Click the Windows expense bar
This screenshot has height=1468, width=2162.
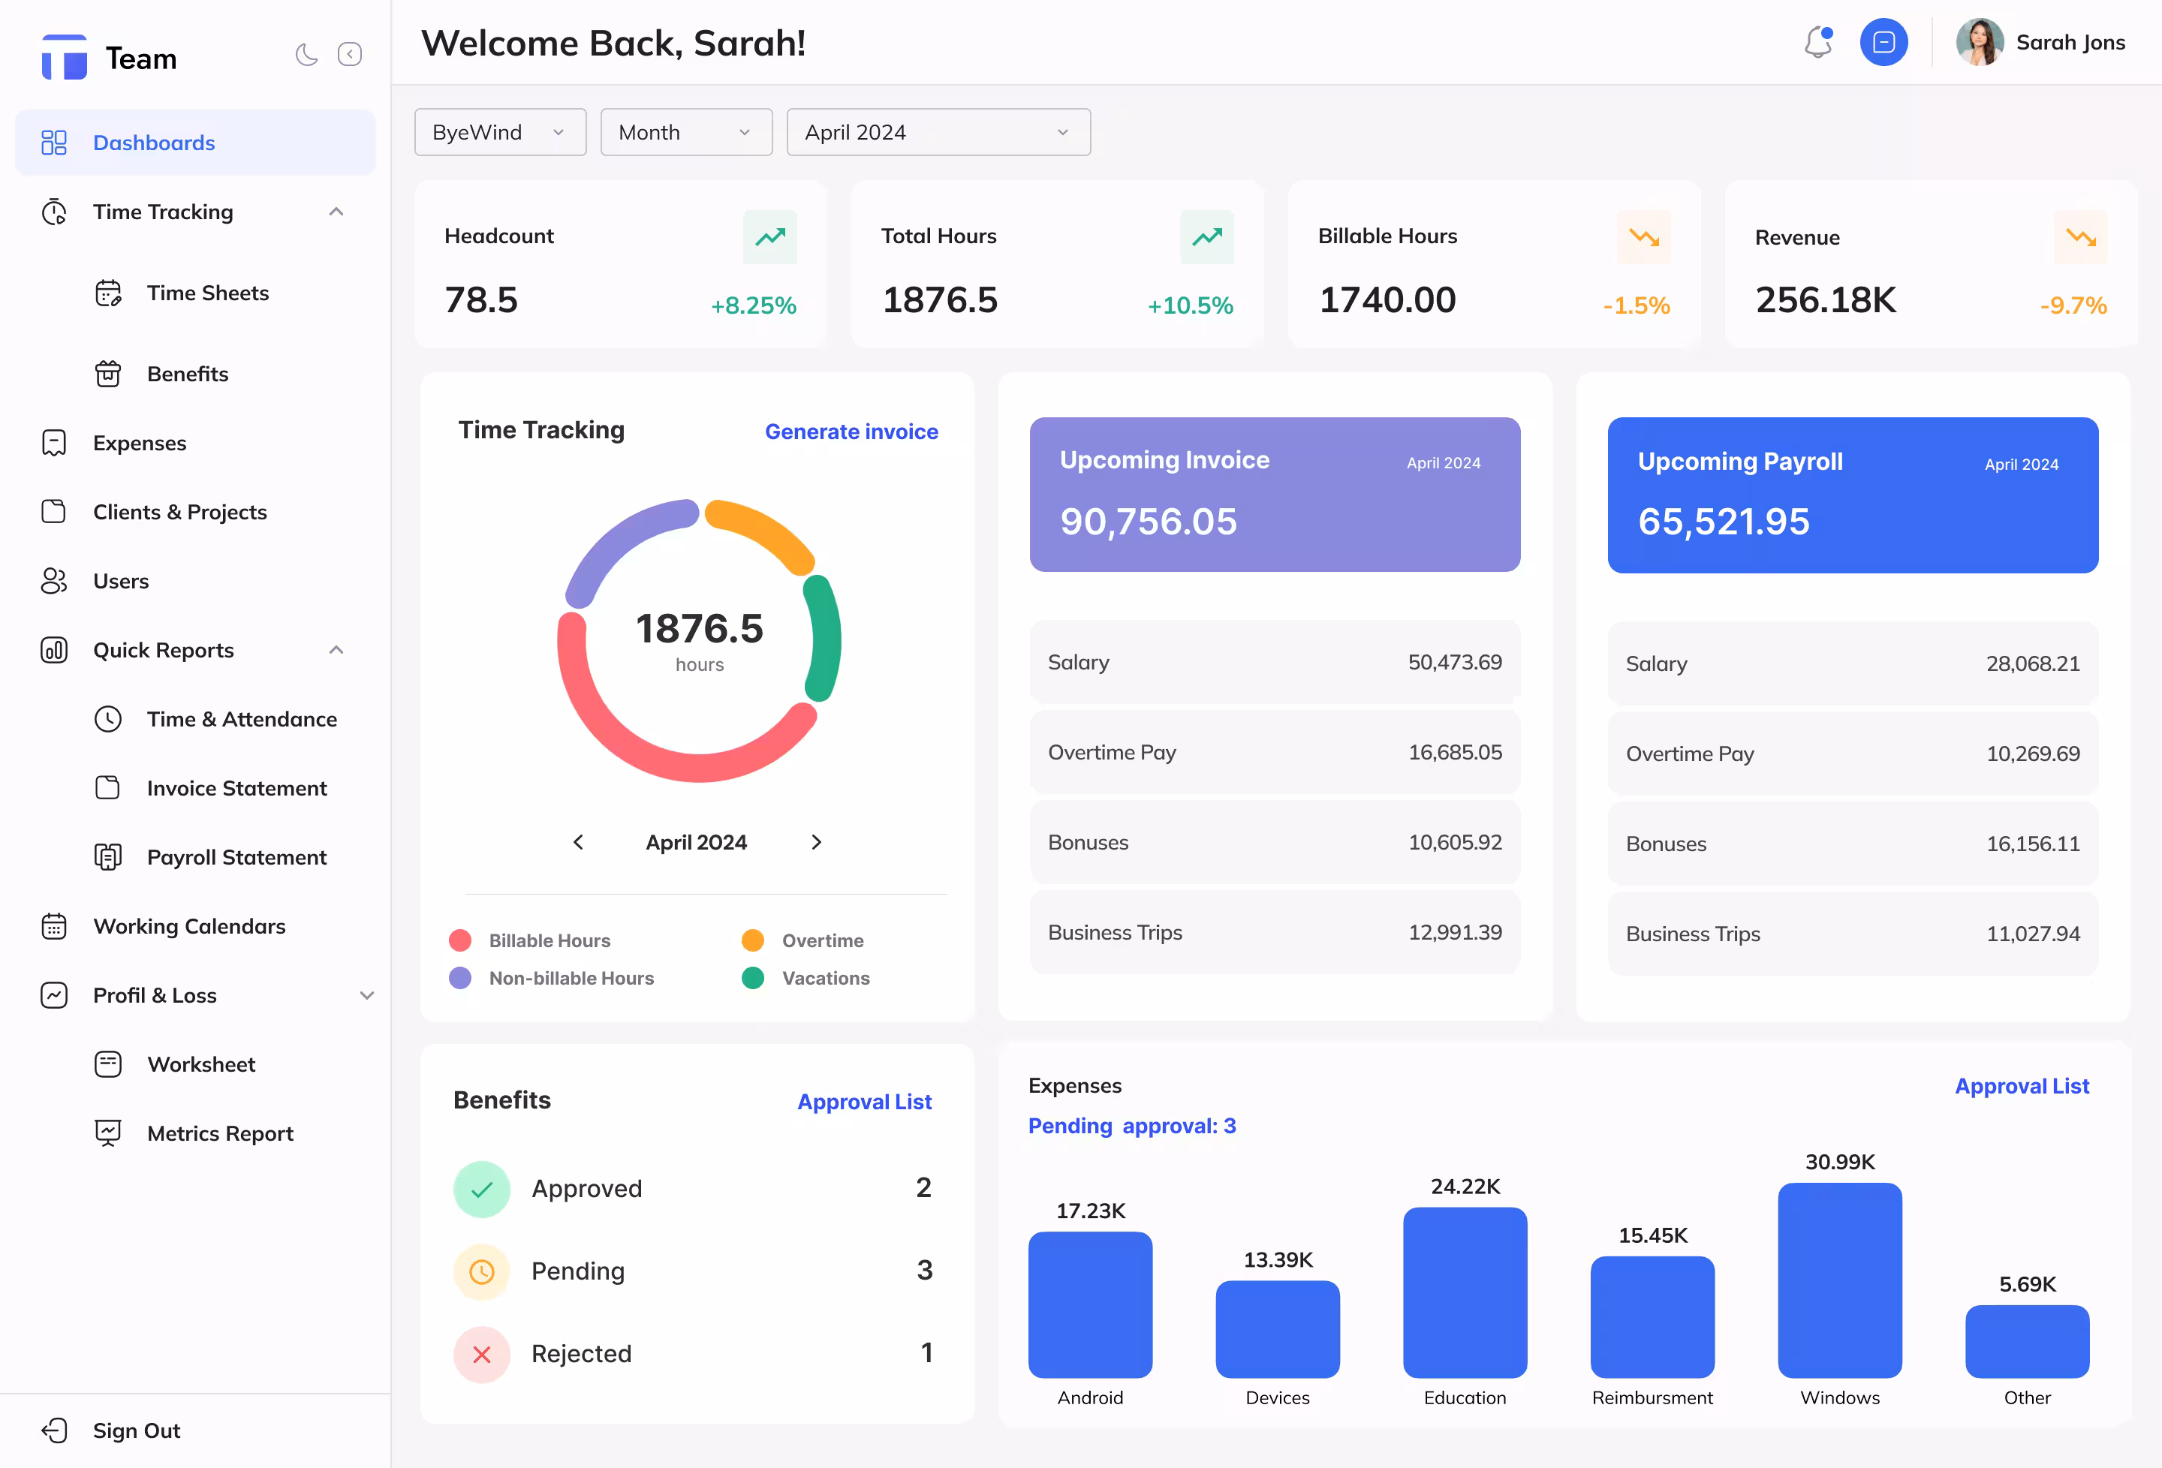[1838, 1280]
